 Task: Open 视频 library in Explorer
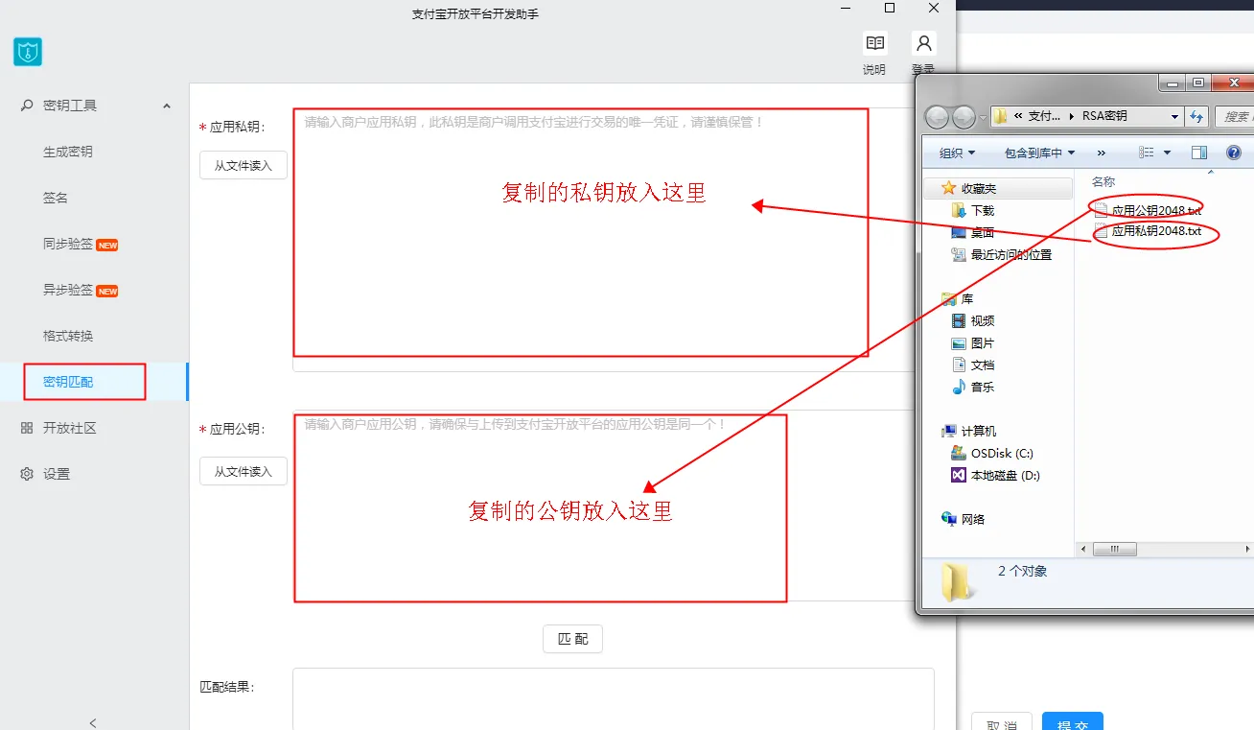pyautogui.click(x=973, y=320)
